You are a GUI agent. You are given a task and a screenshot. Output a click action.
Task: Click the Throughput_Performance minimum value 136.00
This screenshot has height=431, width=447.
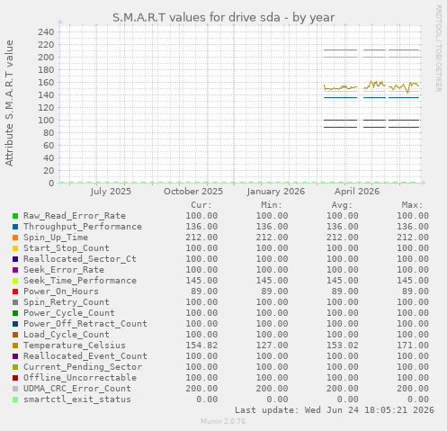[272, 227]
